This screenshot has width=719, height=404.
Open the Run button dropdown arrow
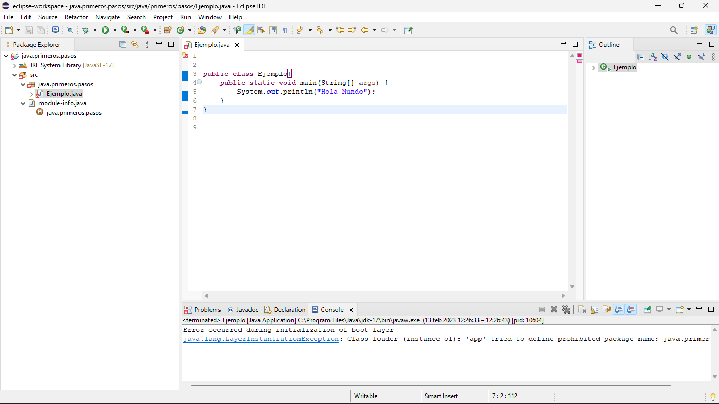pos(115,31)
